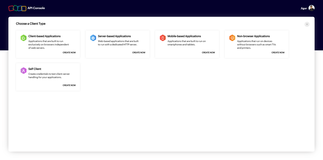Image resolution: width=323 pixels, height=160 pixels.
Task: Click the red Mobile-based Applications phone icon
Action: pyautogui.click(x=163, y=38)
